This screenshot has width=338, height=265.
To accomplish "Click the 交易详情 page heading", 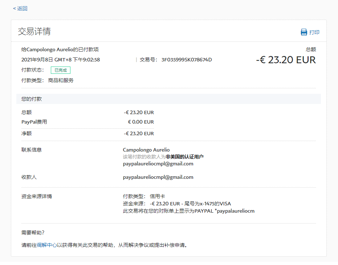I will [34, 31].
